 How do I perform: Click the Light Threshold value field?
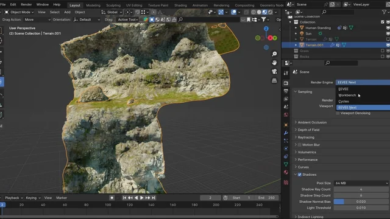point(361,208)
